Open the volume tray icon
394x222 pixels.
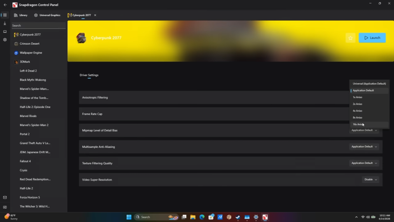click(368, 217)
